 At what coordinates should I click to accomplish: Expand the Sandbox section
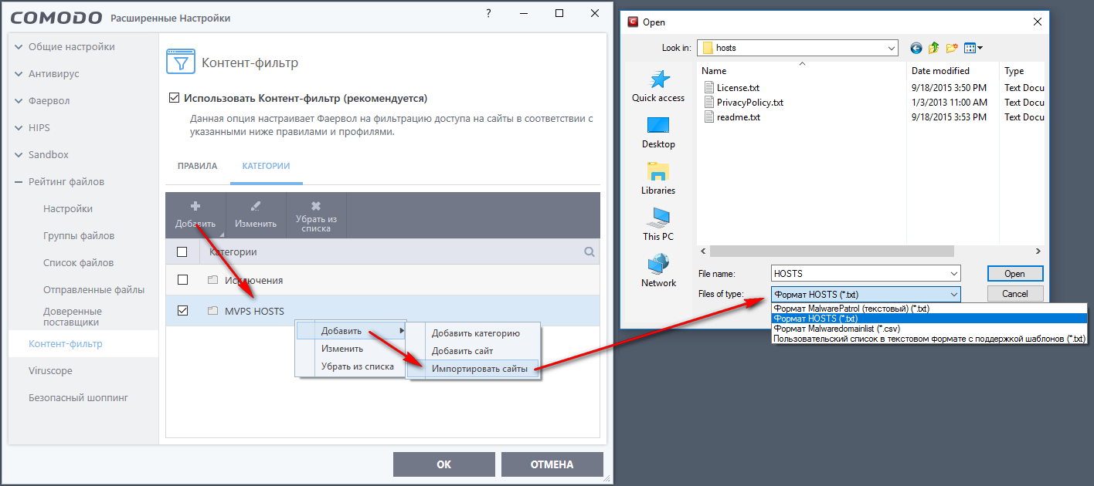(19, 155)
